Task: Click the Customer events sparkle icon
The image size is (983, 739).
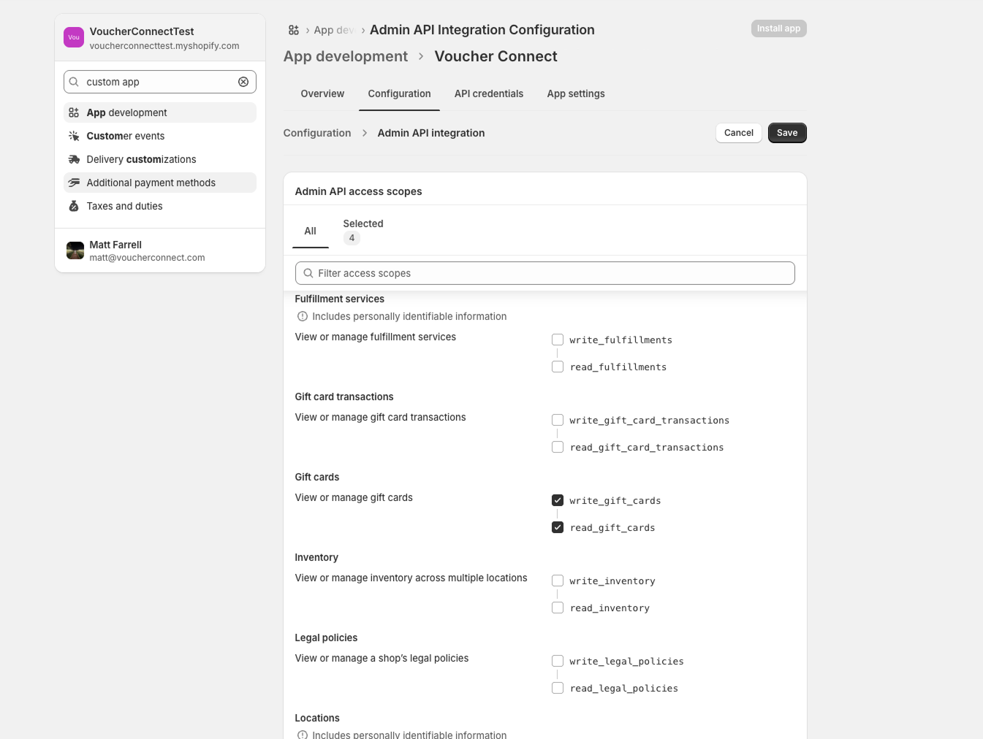Action: point(74,136)
